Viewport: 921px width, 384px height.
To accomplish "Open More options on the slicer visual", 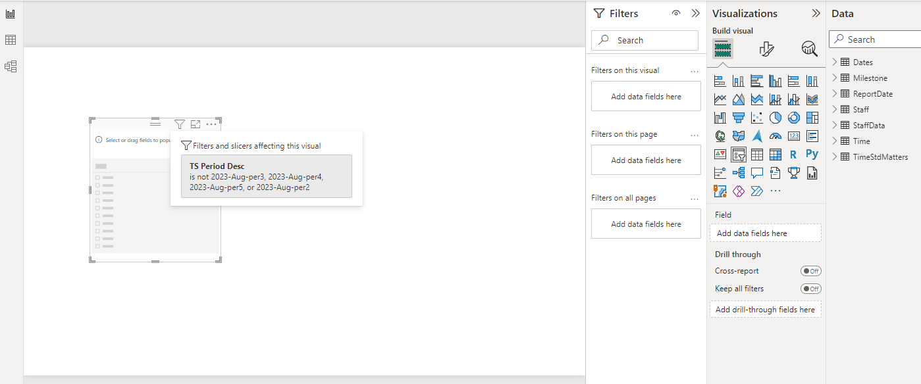I will (211, 124).
